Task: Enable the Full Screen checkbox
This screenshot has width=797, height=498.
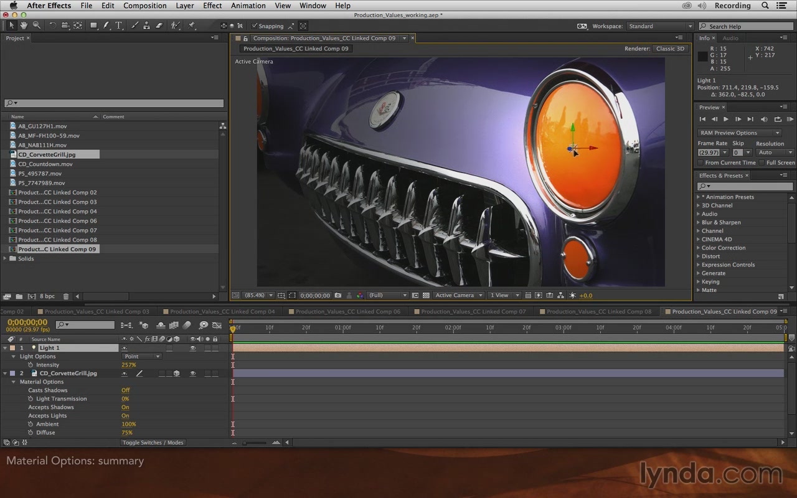Action: pyautogui.click(x=762, y=162)
